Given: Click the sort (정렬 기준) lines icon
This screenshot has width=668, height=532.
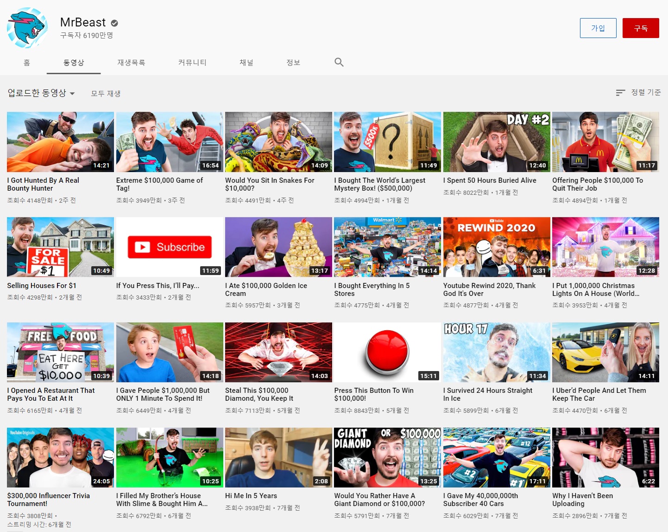Looking at the screenshot, I should pyautogui.click(x=621, y=93).
